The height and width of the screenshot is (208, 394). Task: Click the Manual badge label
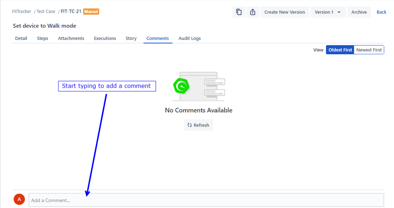pyautogui.click(x=91, y=12)
